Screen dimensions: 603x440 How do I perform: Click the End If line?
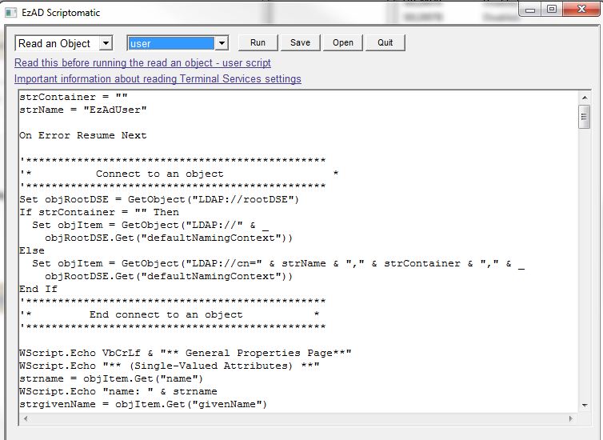coord(38,290)
